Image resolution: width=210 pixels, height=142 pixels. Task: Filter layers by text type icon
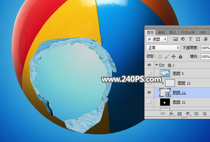point(190,39)
